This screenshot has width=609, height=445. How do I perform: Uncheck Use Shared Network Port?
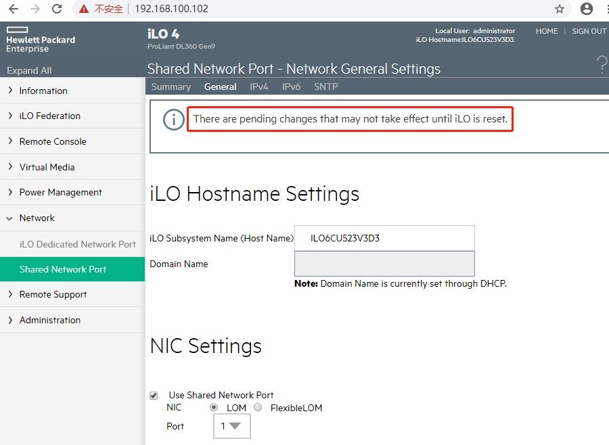point(154,395)
